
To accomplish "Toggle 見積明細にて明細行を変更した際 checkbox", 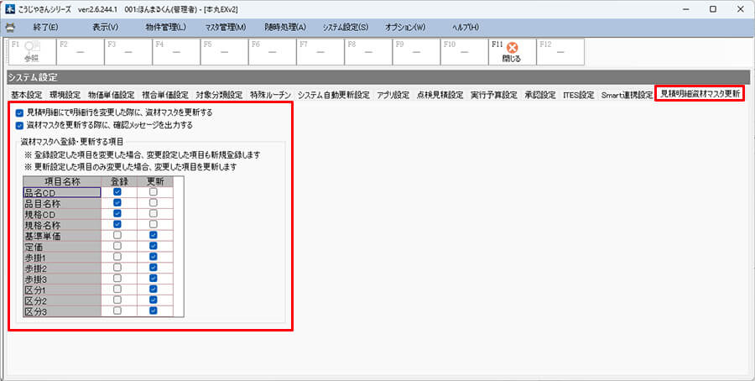I will click(19, 112).
